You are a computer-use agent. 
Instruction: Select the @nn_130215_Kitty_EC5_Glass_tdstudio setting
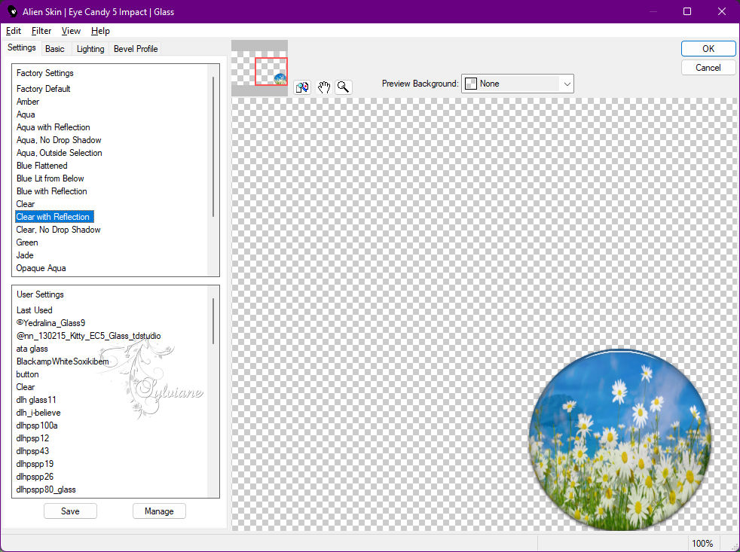click(89, 335)
